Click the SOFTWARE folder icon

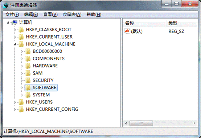(x=28, y=88)
